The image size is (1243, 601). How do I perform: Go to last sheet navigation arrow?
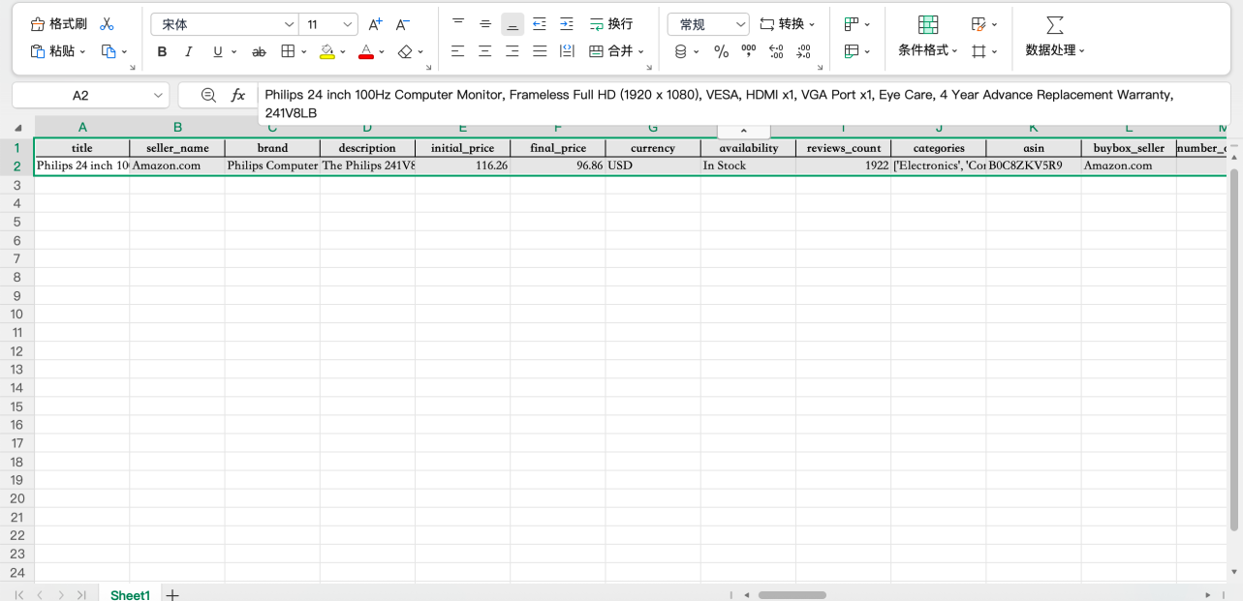(81, 595)
